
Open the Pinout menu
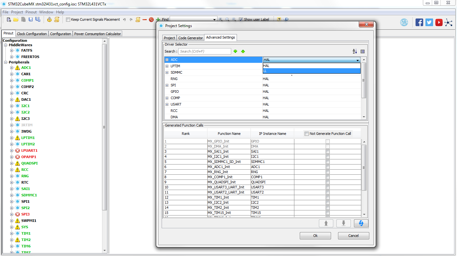click(31, 12)
